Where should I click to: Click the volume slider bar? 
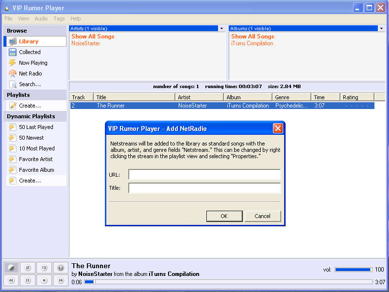coord(353,270)
